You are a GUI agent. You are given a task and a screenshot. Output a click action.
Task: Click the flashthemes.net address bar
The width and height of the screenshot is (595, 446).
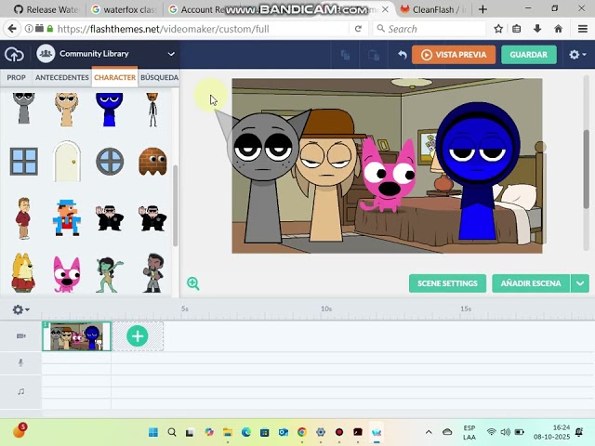pos(201,29)
